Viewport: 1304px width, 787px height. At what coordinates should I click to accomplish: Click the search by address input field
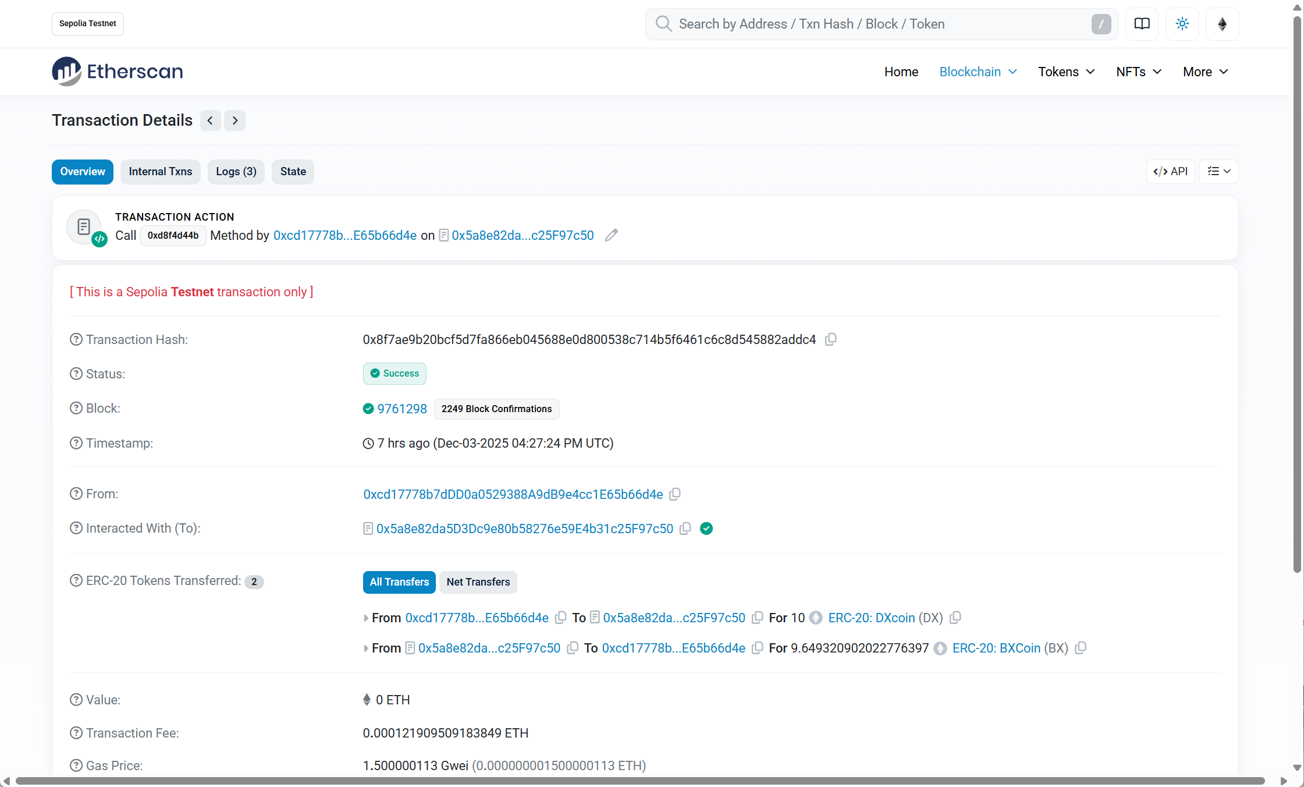(873, 24)
